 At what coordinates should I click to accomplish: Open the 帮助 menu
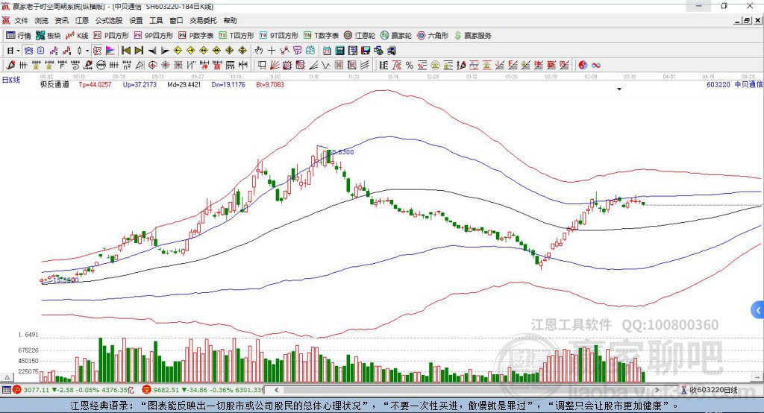pos(230,20)
